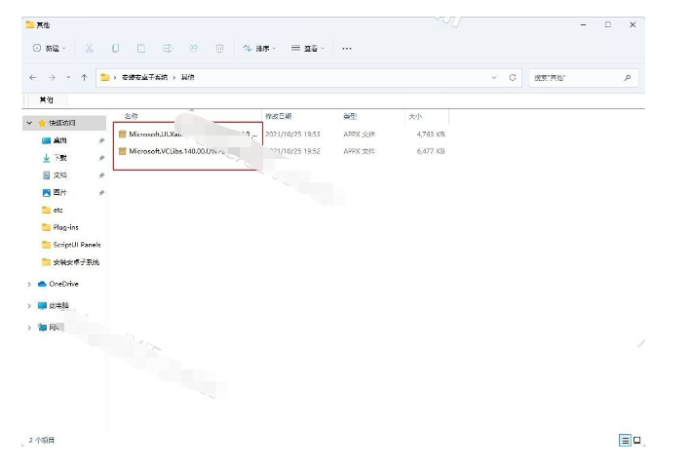This screenshot has width=692, height=469.
Task: Collapse the Quick access tree node
Action: 29,123
